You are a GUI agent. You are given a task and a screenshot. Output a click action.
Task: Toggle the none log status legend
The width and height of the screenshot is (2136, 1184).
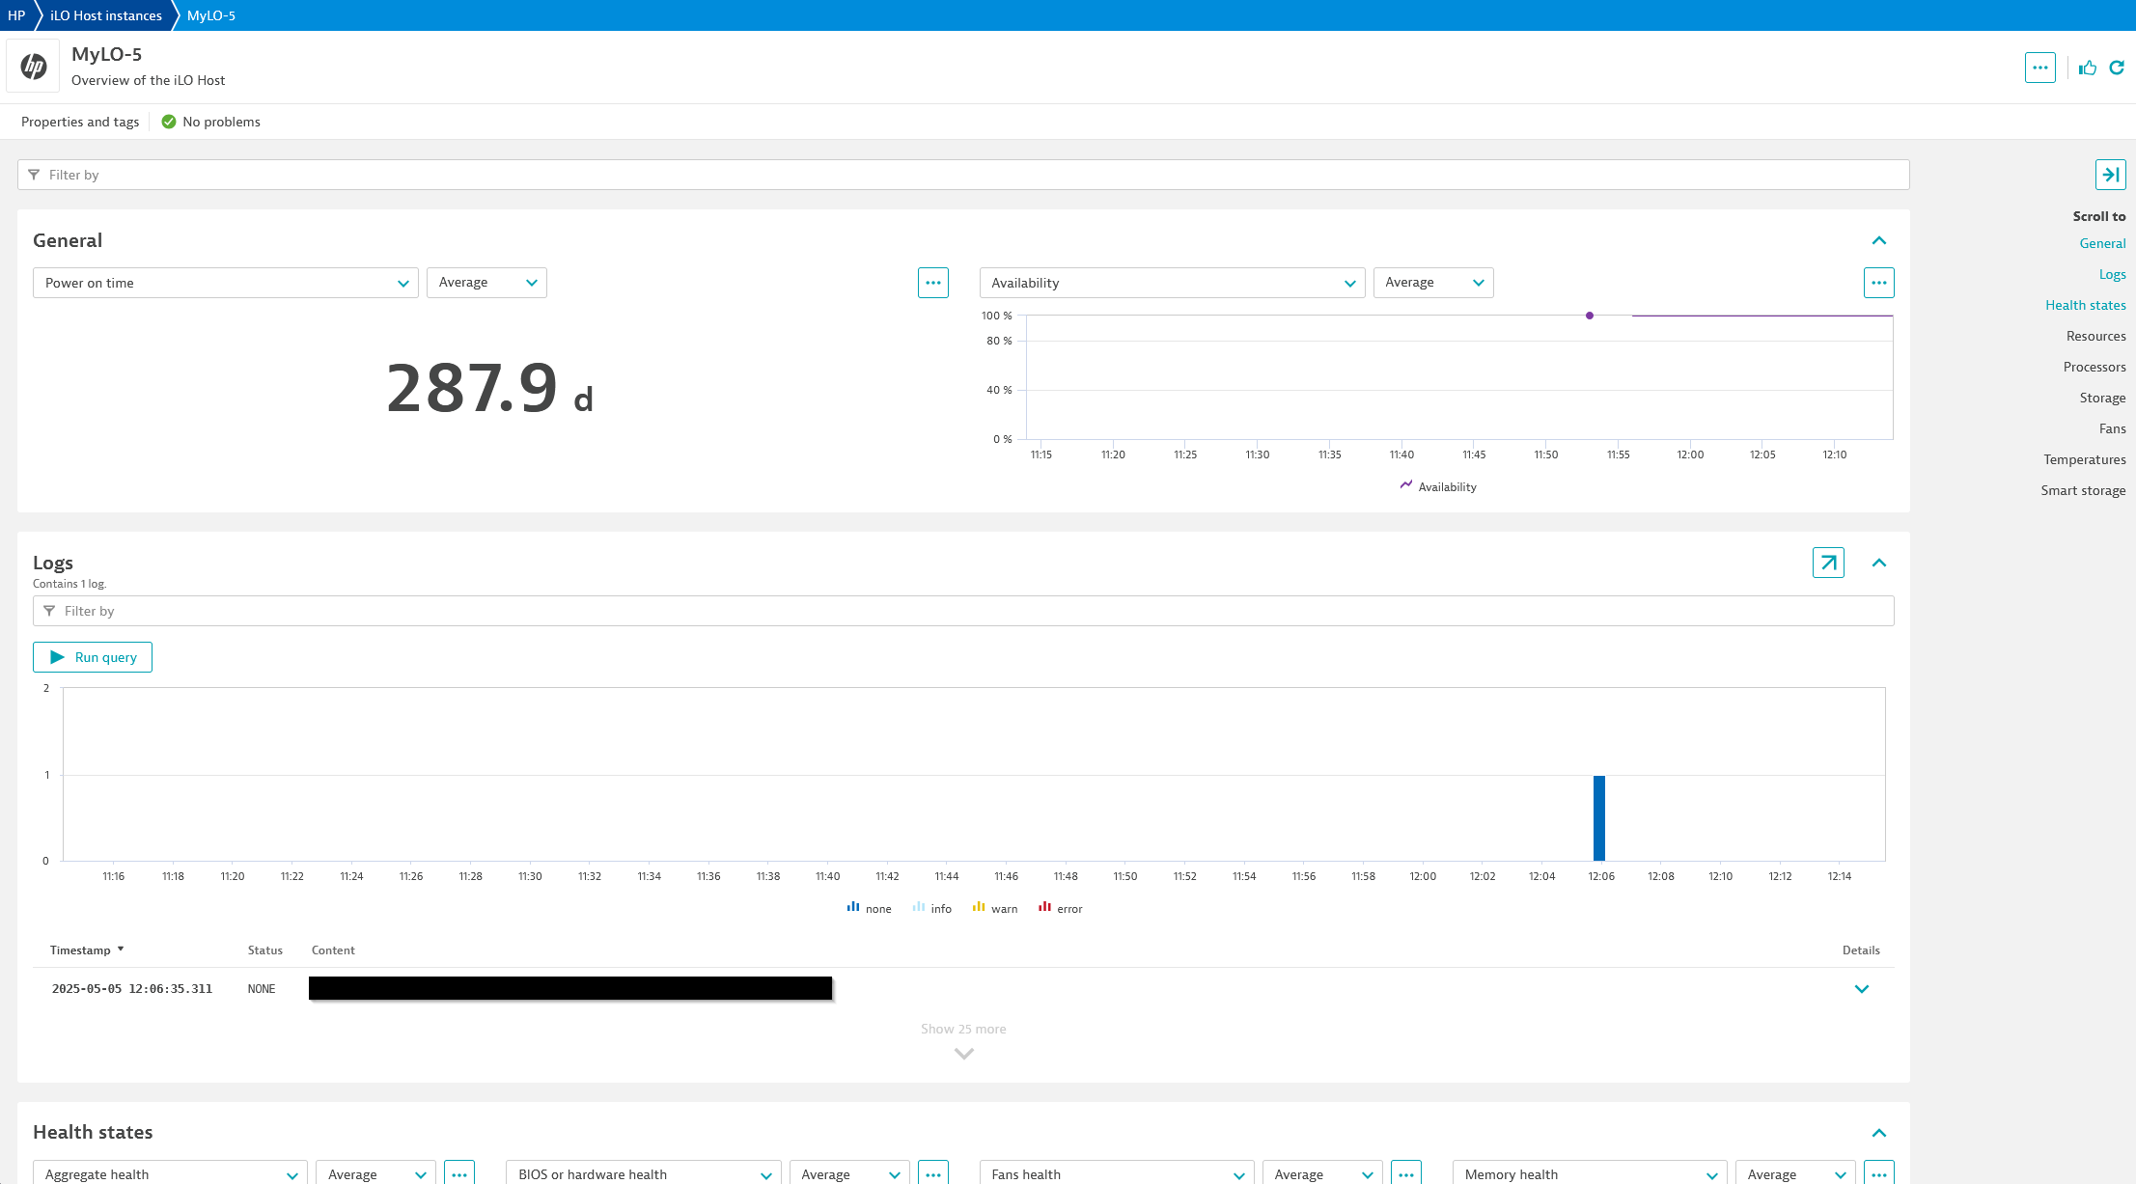[869, 908]
